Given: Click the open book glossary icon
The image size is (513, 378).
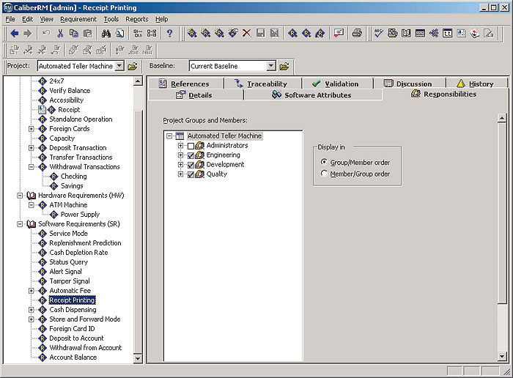Looking at the screenshot, I should pos(406,33).
